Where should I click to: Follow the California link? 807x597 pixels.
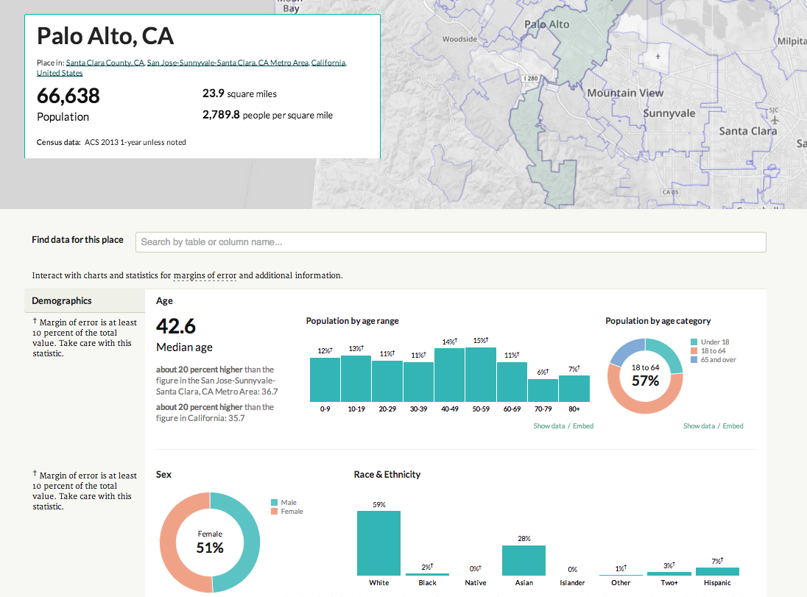[x=328, y=63]
